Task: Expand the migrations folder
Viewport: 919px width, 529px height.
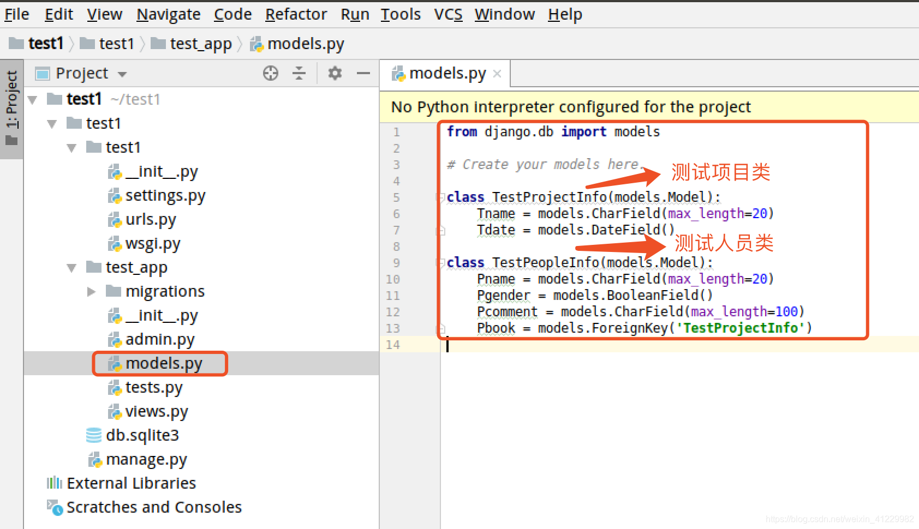Action: coord(91,292)
